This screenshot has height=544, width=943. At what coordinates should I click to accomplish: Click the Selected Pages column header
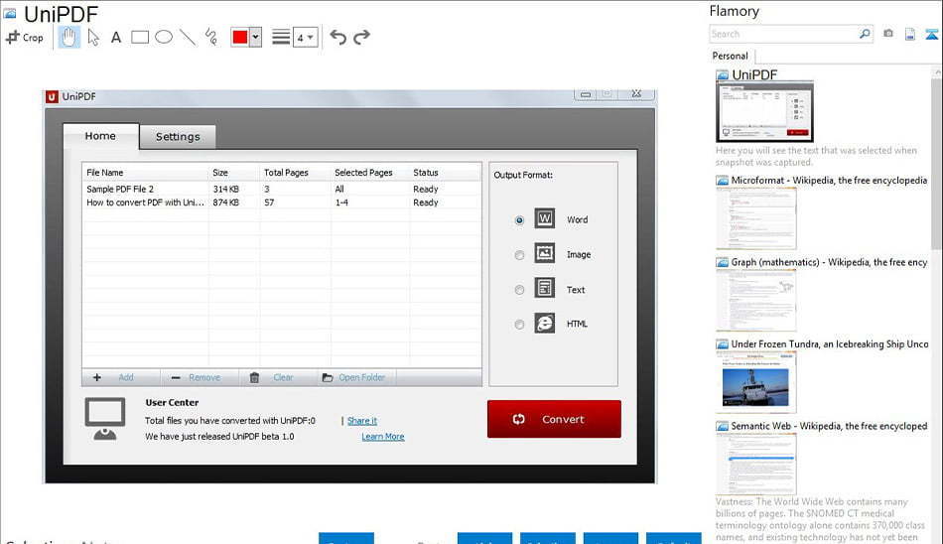(x=370, y=173)
